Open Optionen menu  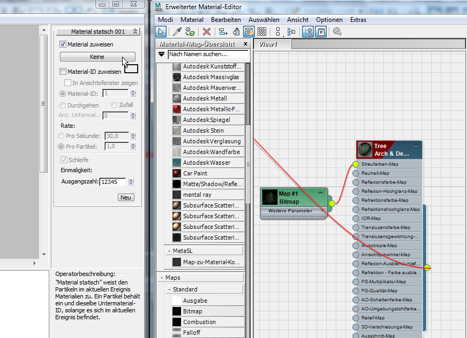(329, 20)
